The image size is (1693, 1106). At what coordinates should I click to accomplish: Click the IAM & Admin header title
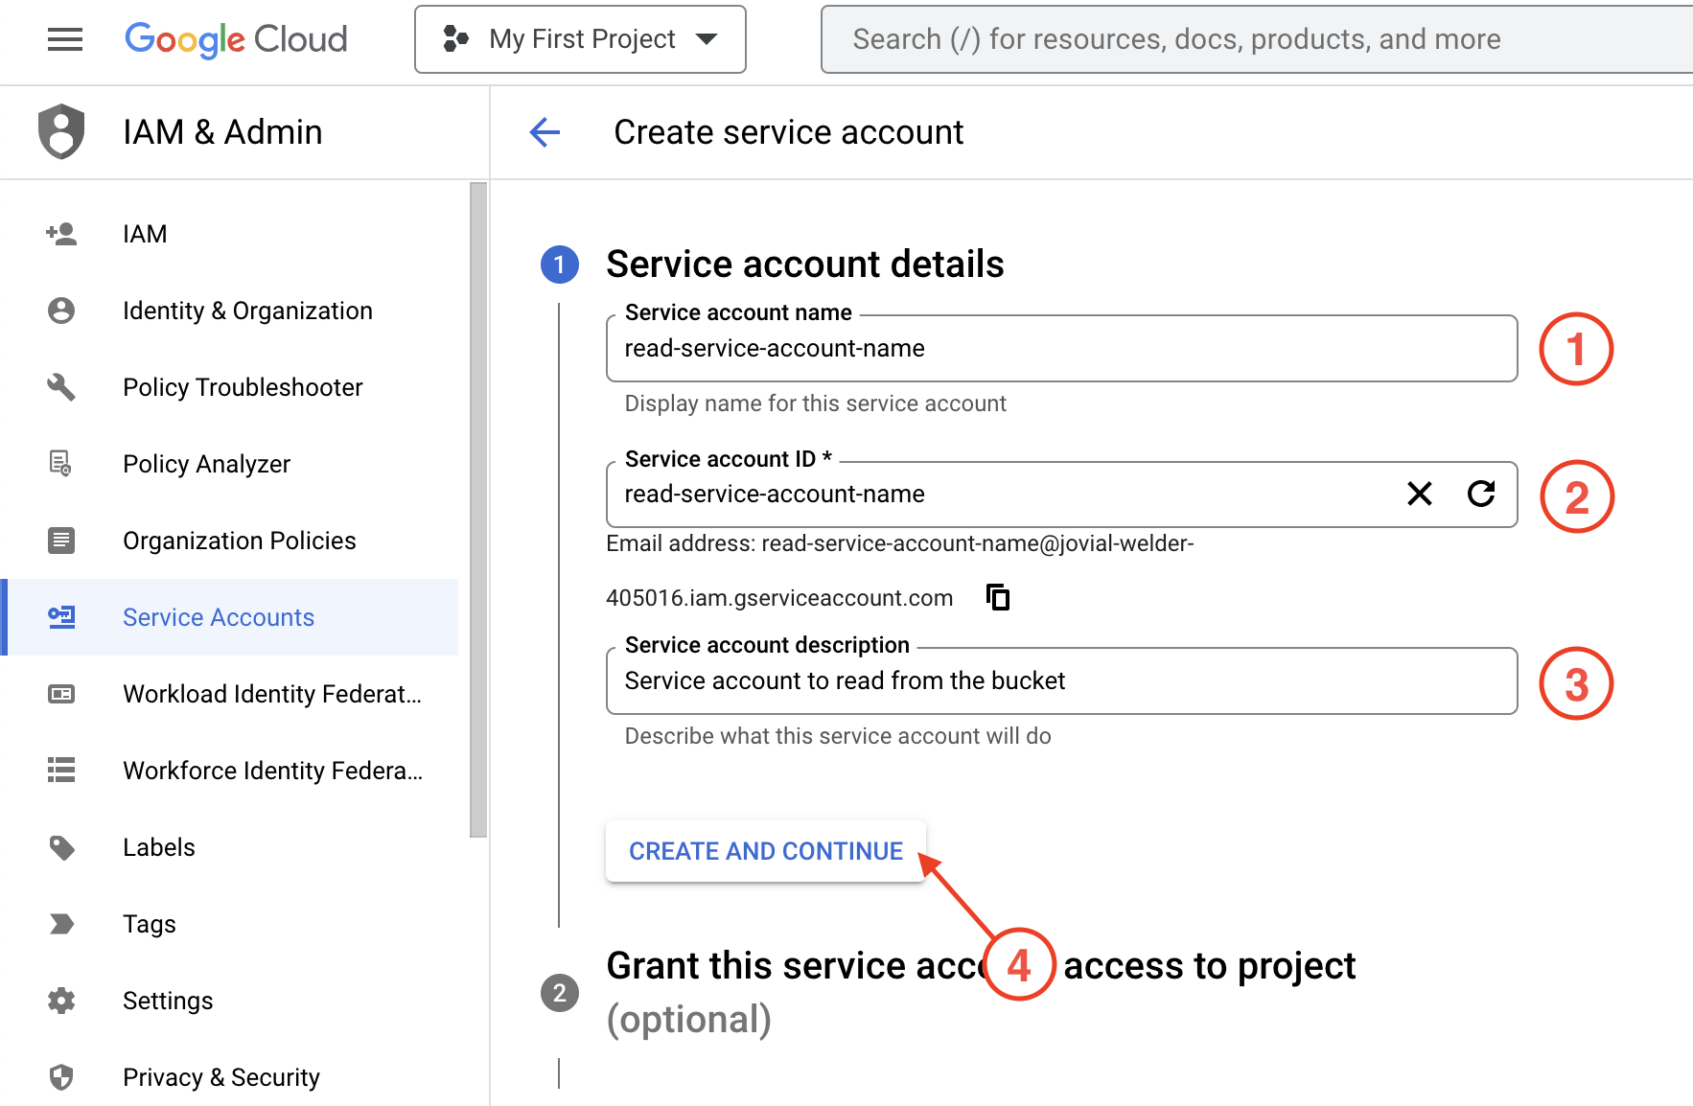[x=222, y=131]
